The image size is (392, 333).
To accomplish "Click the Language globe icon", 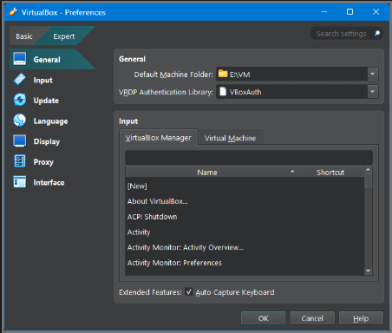I will (20, 121).
